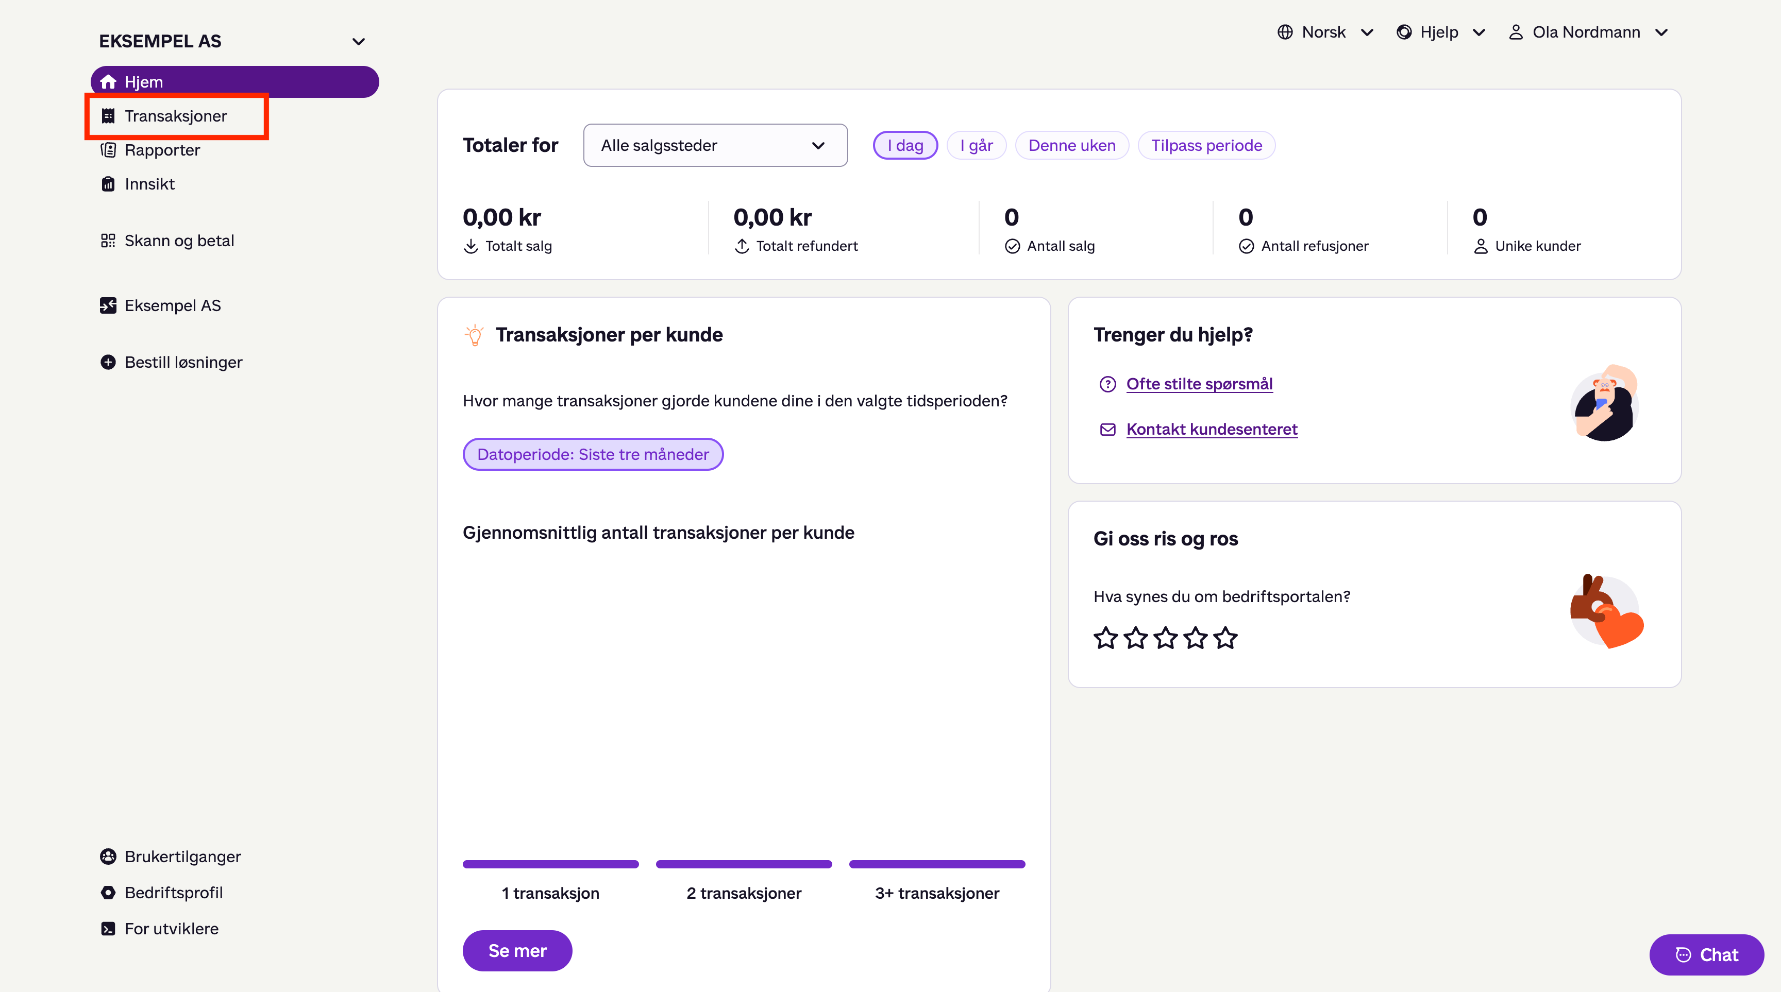The image size is (1781, 992).
Task: Select the Denne uken period filter
Action: coord(1072,145)
